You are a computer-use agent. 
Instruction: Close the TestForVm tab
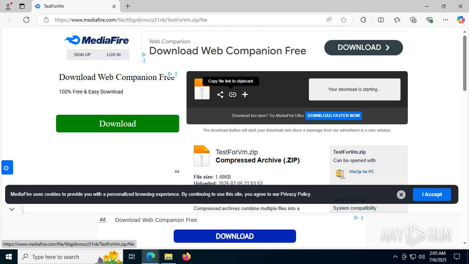(114, 6)
